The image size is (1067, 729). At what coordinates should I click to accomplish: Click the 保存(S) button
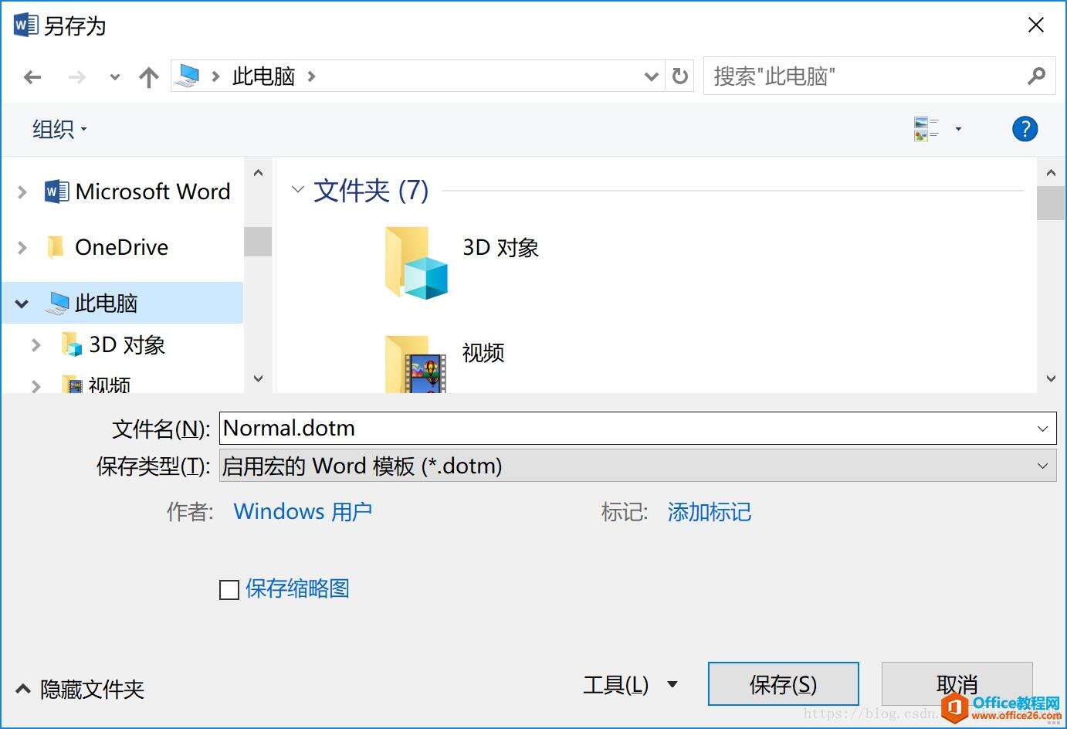[783, 683]
